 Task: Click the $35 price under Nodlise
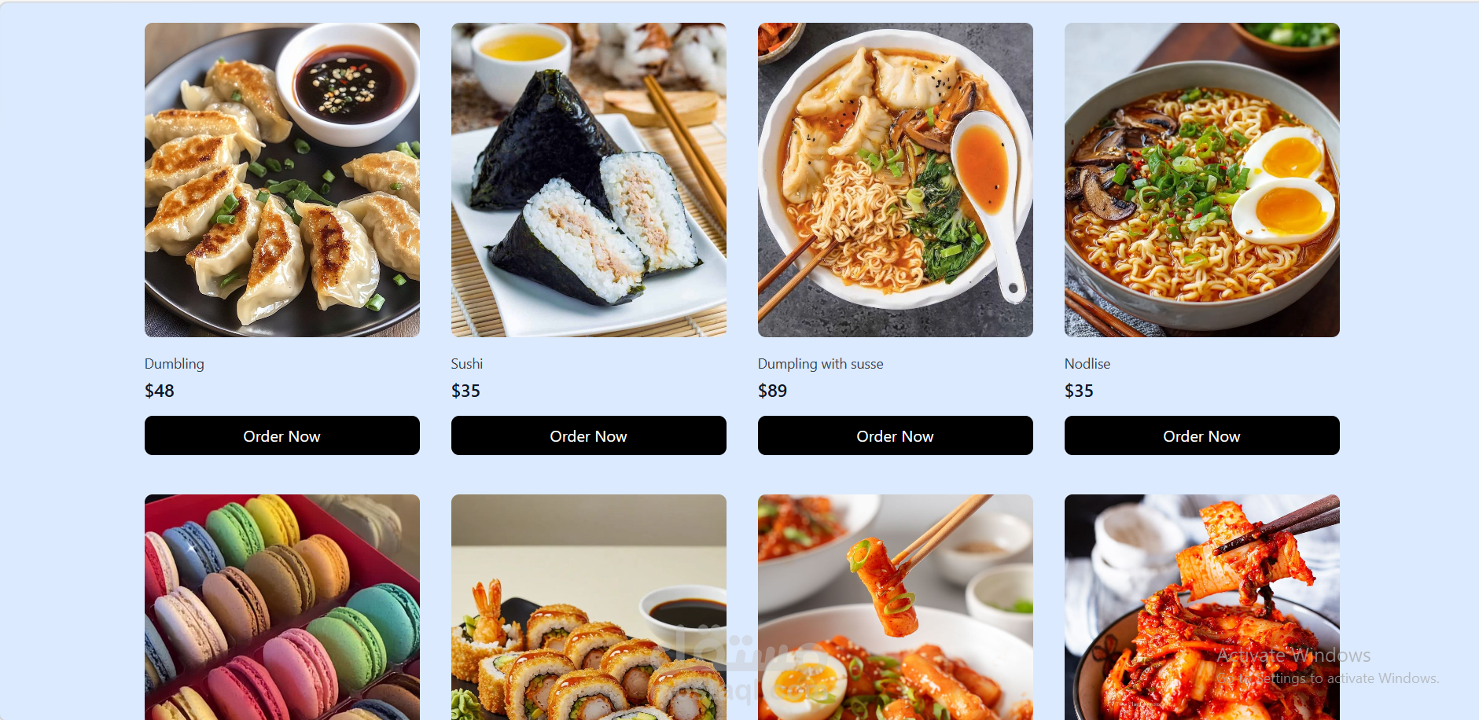1079,391
